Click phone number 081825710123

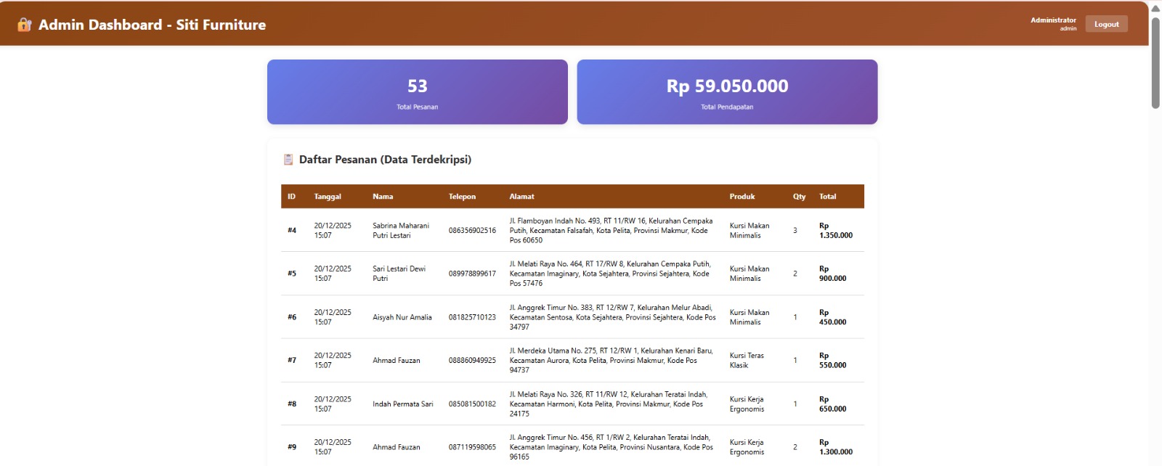point(472,317)
